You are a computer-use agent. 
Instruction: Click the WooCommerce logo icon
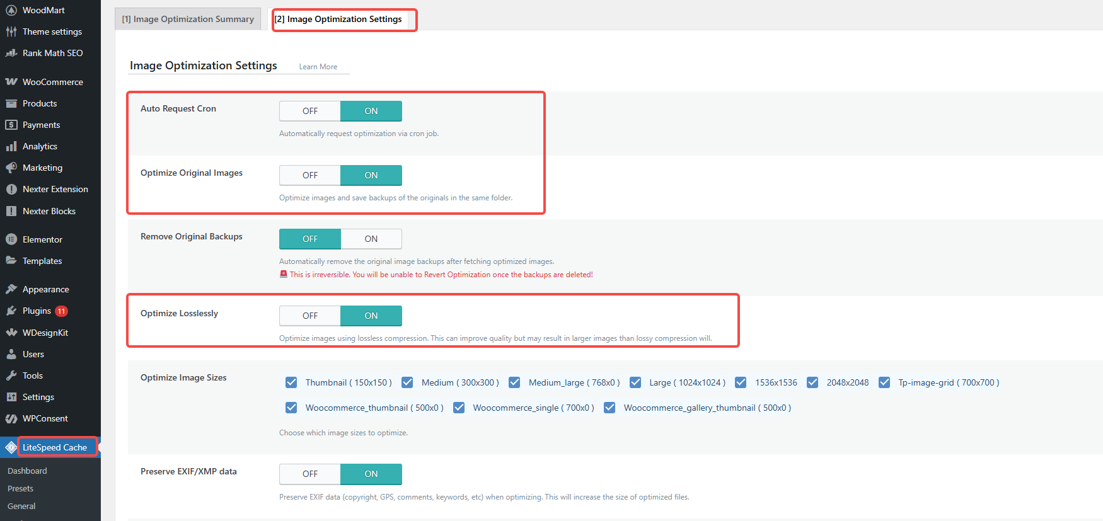point(11,82)
